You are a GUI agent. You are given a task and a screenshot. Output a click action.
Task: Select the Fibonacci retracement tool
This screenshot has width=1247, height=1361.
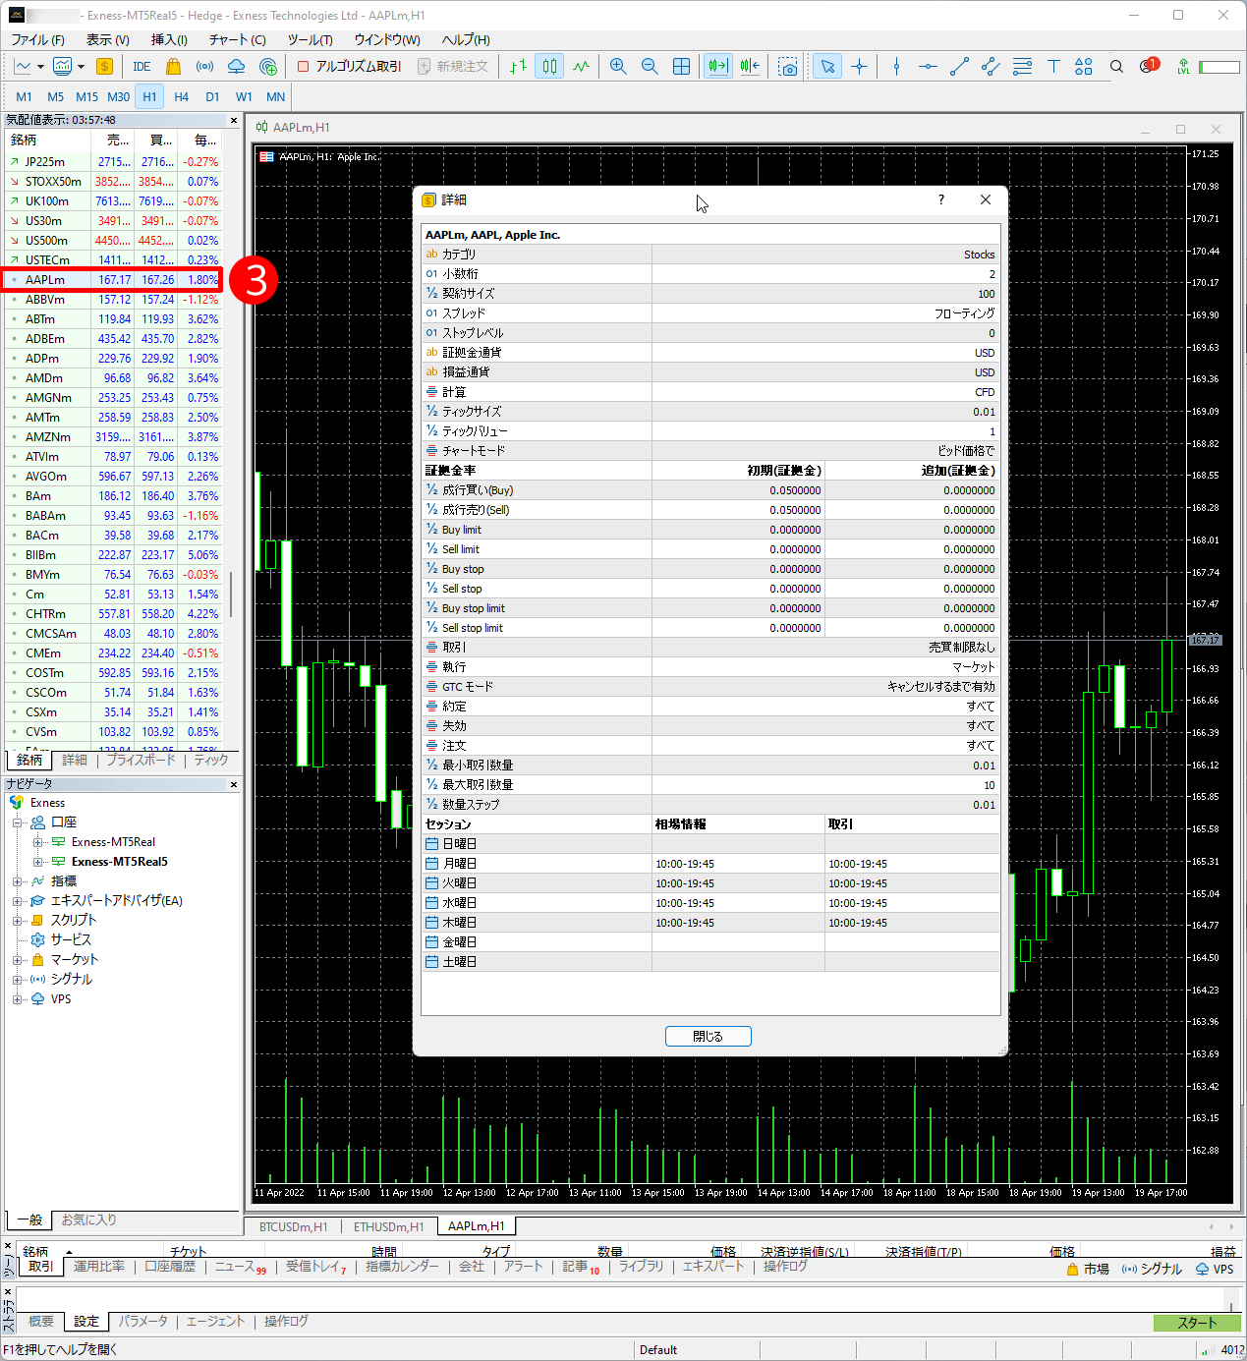pyautogui.click(x=1022, y=66)
